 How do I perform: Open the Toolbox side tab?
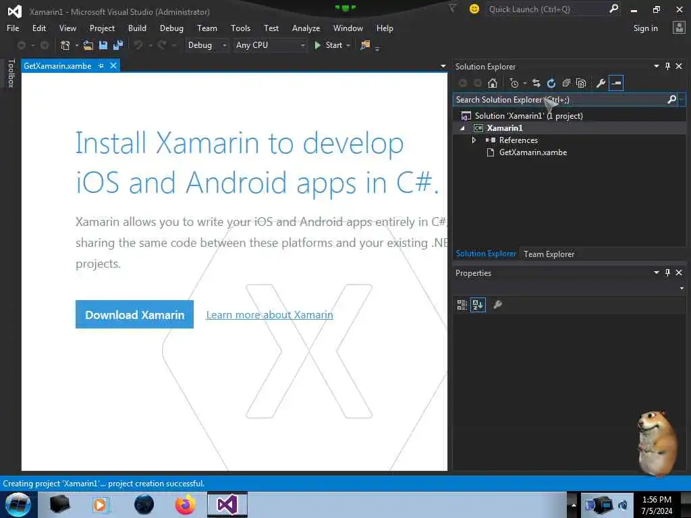(x=11, y=73)
